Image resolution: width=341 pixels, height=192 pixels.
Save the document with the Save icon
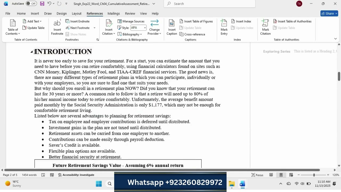pos(42,4)
